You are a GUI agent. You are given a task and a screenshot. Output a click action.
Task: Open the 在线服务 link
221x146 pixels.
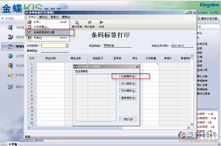coord(203,13)
